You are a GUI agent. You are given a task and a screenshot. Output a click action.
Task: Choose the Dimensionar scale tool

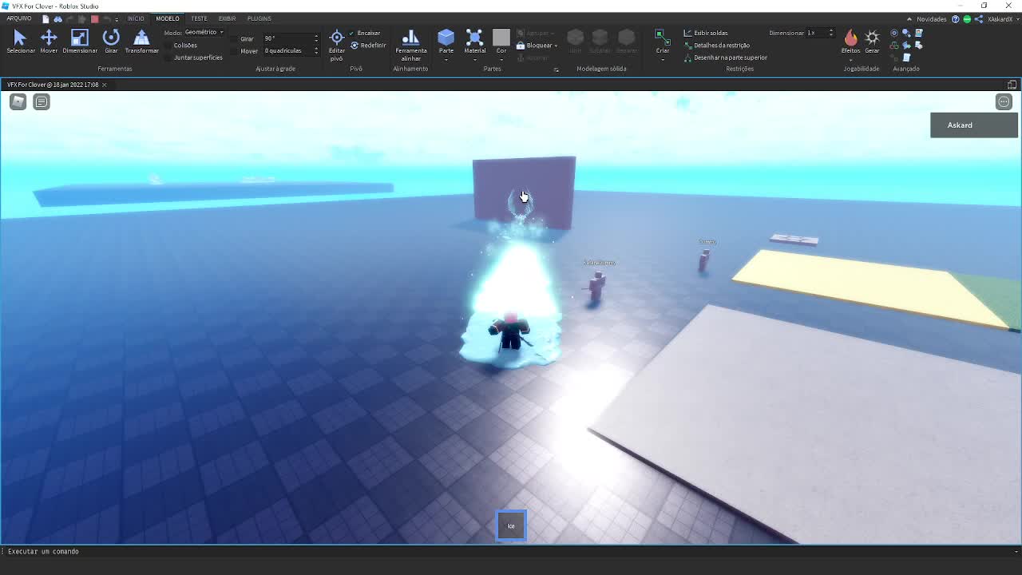coord(79,38)
